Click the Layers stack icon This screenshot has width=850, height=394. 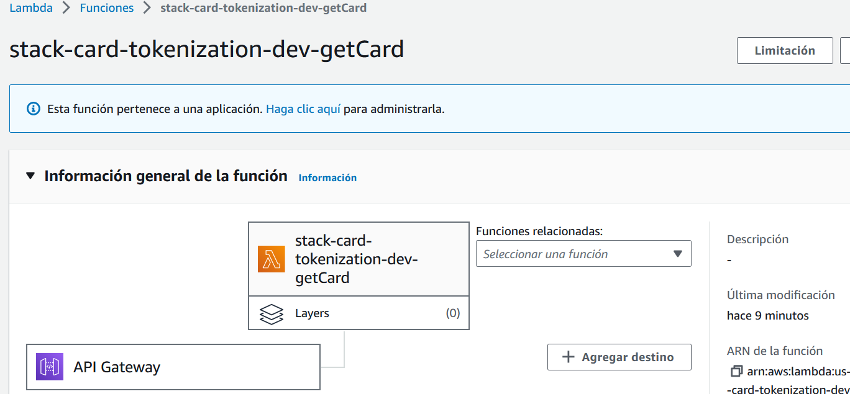272,313
